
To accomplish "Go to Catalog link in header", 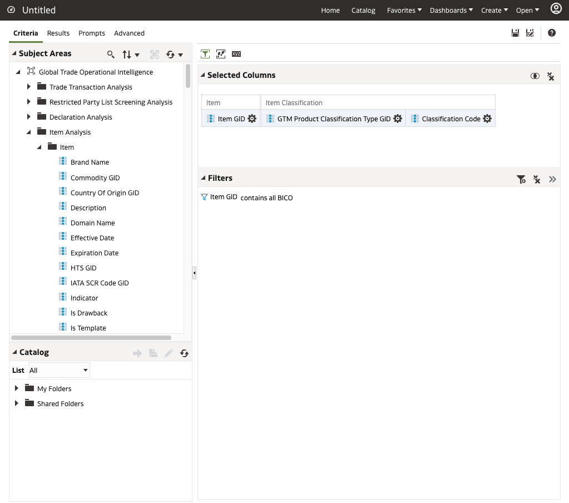I will [x=363, y=10].
